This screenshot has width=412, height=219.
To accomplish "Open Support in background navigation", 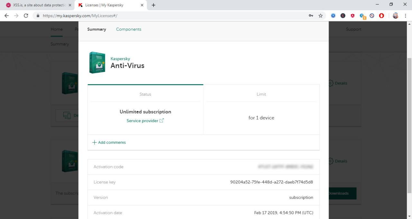I will [353, 29].
